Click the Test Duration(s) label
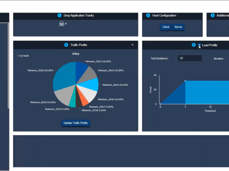The image size is (229, 171). tap(160, 59)
